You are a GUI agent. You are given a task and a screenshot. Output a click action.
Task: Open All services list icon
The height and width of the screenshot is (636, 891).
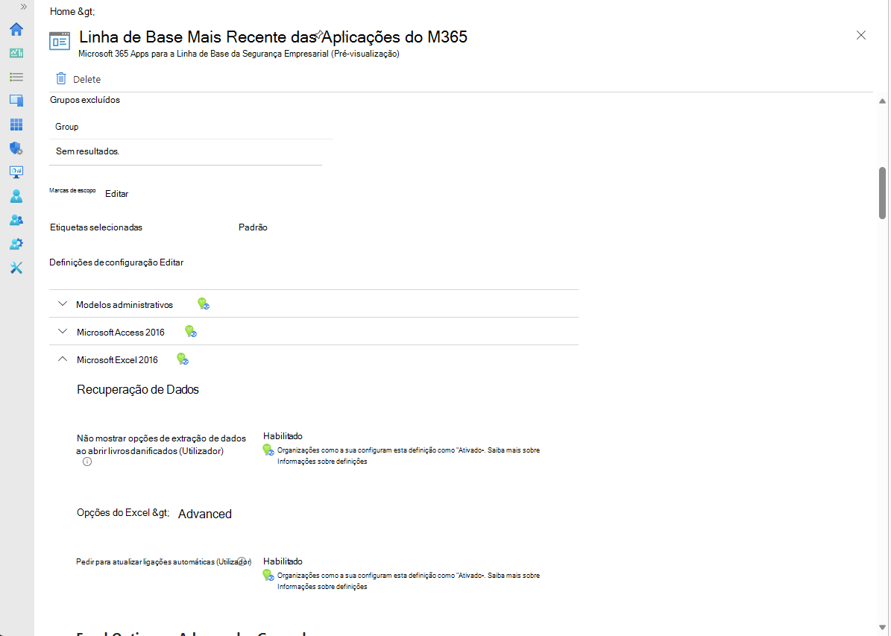[x=16, y=77]
